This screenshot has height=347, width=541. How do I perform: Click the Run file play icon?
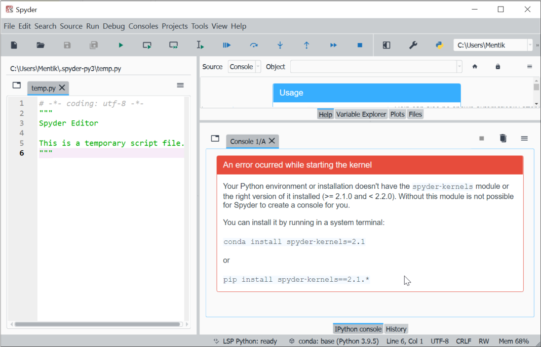tap(121, 45)
